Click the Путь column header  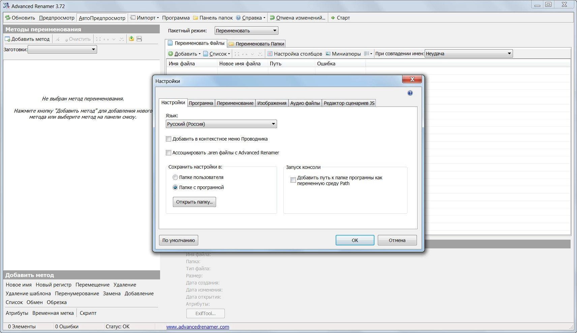pyautogui.click(x=292, y=64)
